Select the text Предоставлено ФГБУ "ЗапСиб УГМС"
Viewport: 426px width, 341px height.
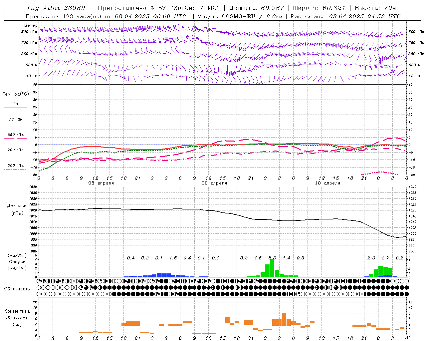(x=159, y=8)
